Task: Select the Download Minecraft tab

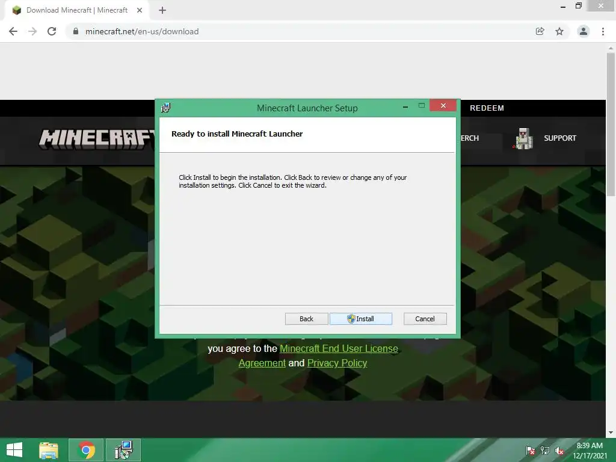Action: pyautogui.click(x=77, y=10)
